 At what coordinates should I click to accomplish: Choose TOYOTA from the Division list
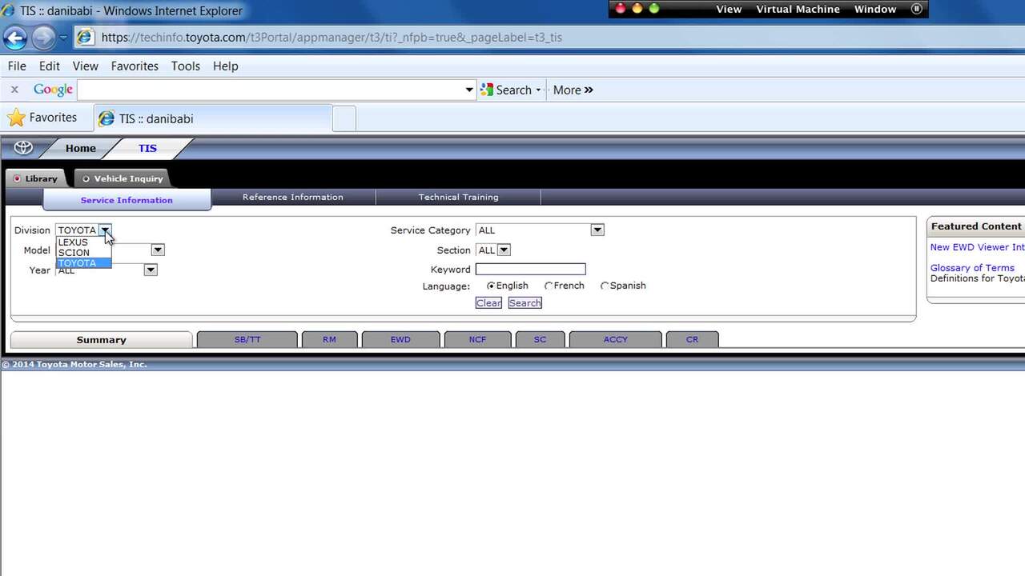[83, 263]
